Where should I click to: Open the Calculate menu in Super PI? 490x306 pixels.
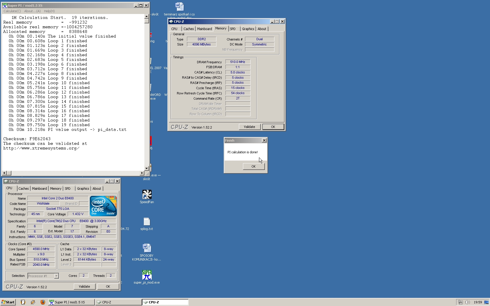12,11
